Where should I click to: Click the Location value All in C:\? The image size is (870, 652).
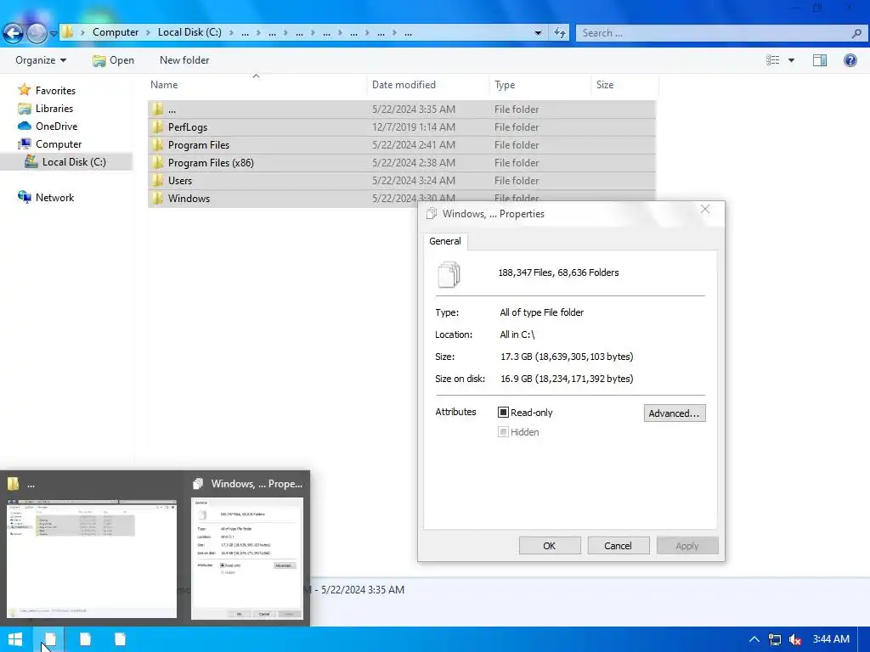[x=517, y=334]
